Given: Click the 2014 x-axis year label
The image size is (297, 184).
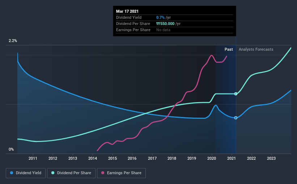Looking at the screenshot, I should point(93,158).
